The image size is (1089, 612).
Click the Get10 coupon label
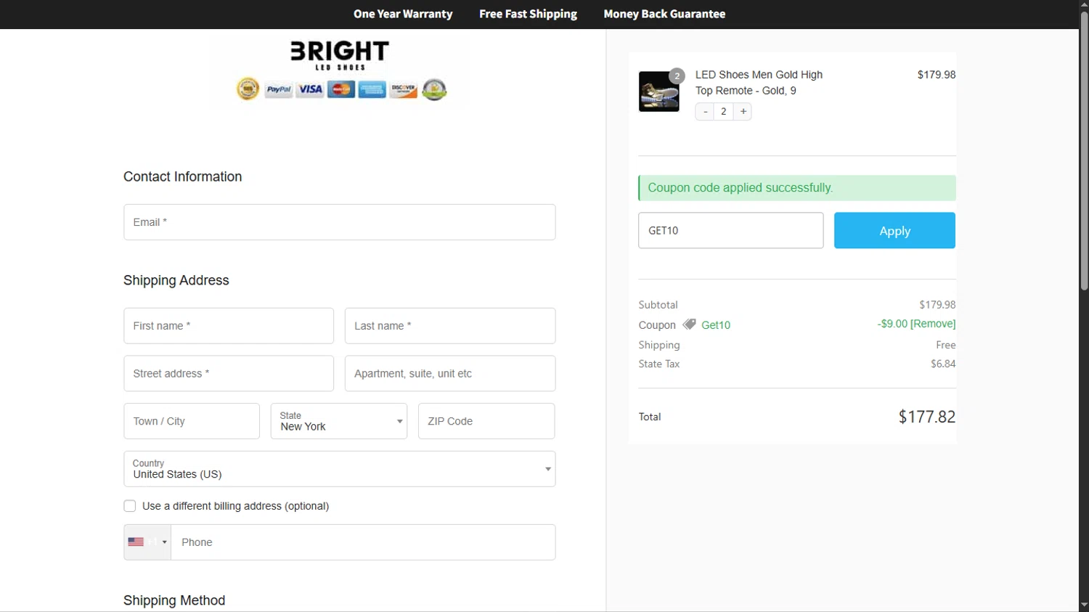(x=716, y=325)
